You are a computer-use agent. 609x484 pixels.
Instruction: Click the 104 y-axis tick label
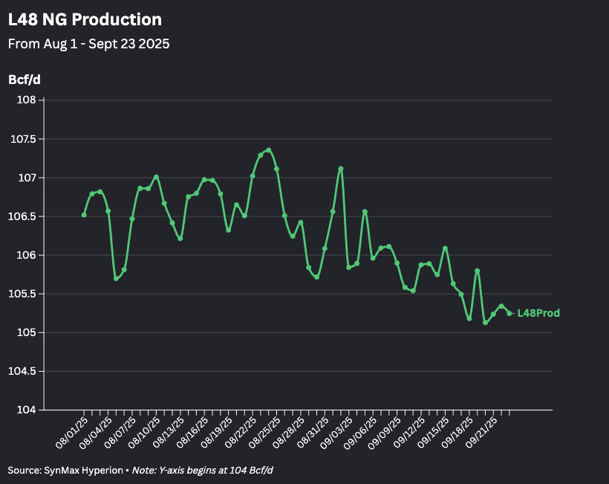tap(25, 410)
